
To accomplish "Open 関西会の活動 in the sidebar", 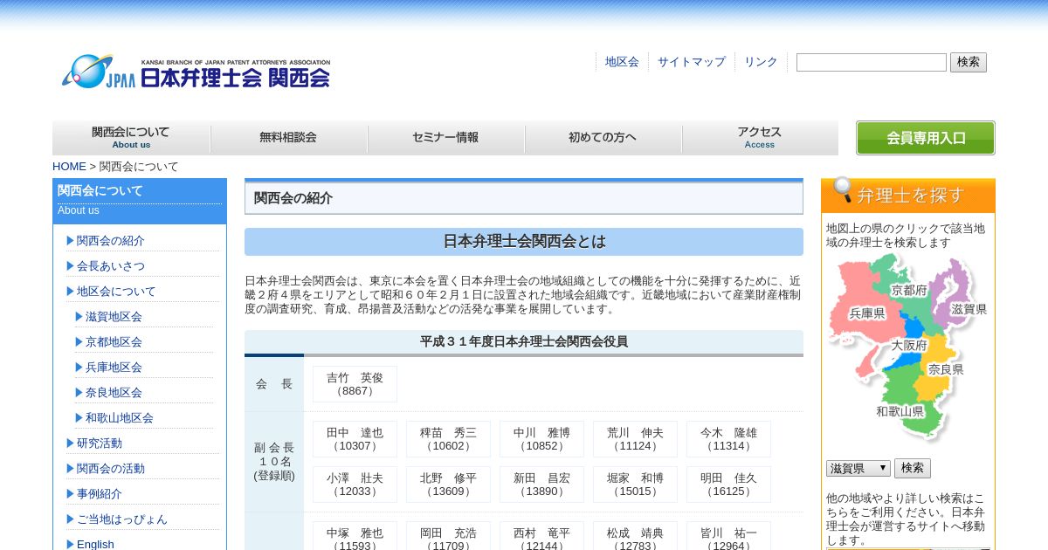I will click(110, 468).
